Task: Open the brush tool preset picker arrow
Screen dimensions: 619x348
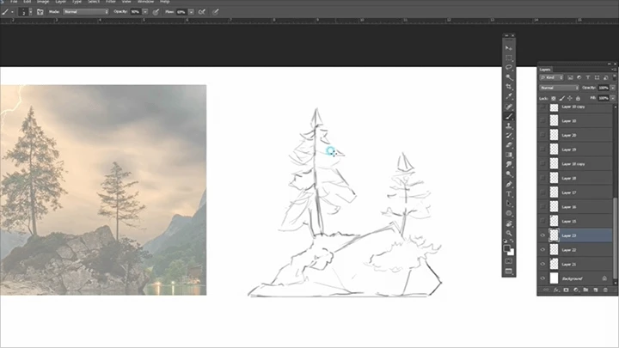Action: pos(12,12)
